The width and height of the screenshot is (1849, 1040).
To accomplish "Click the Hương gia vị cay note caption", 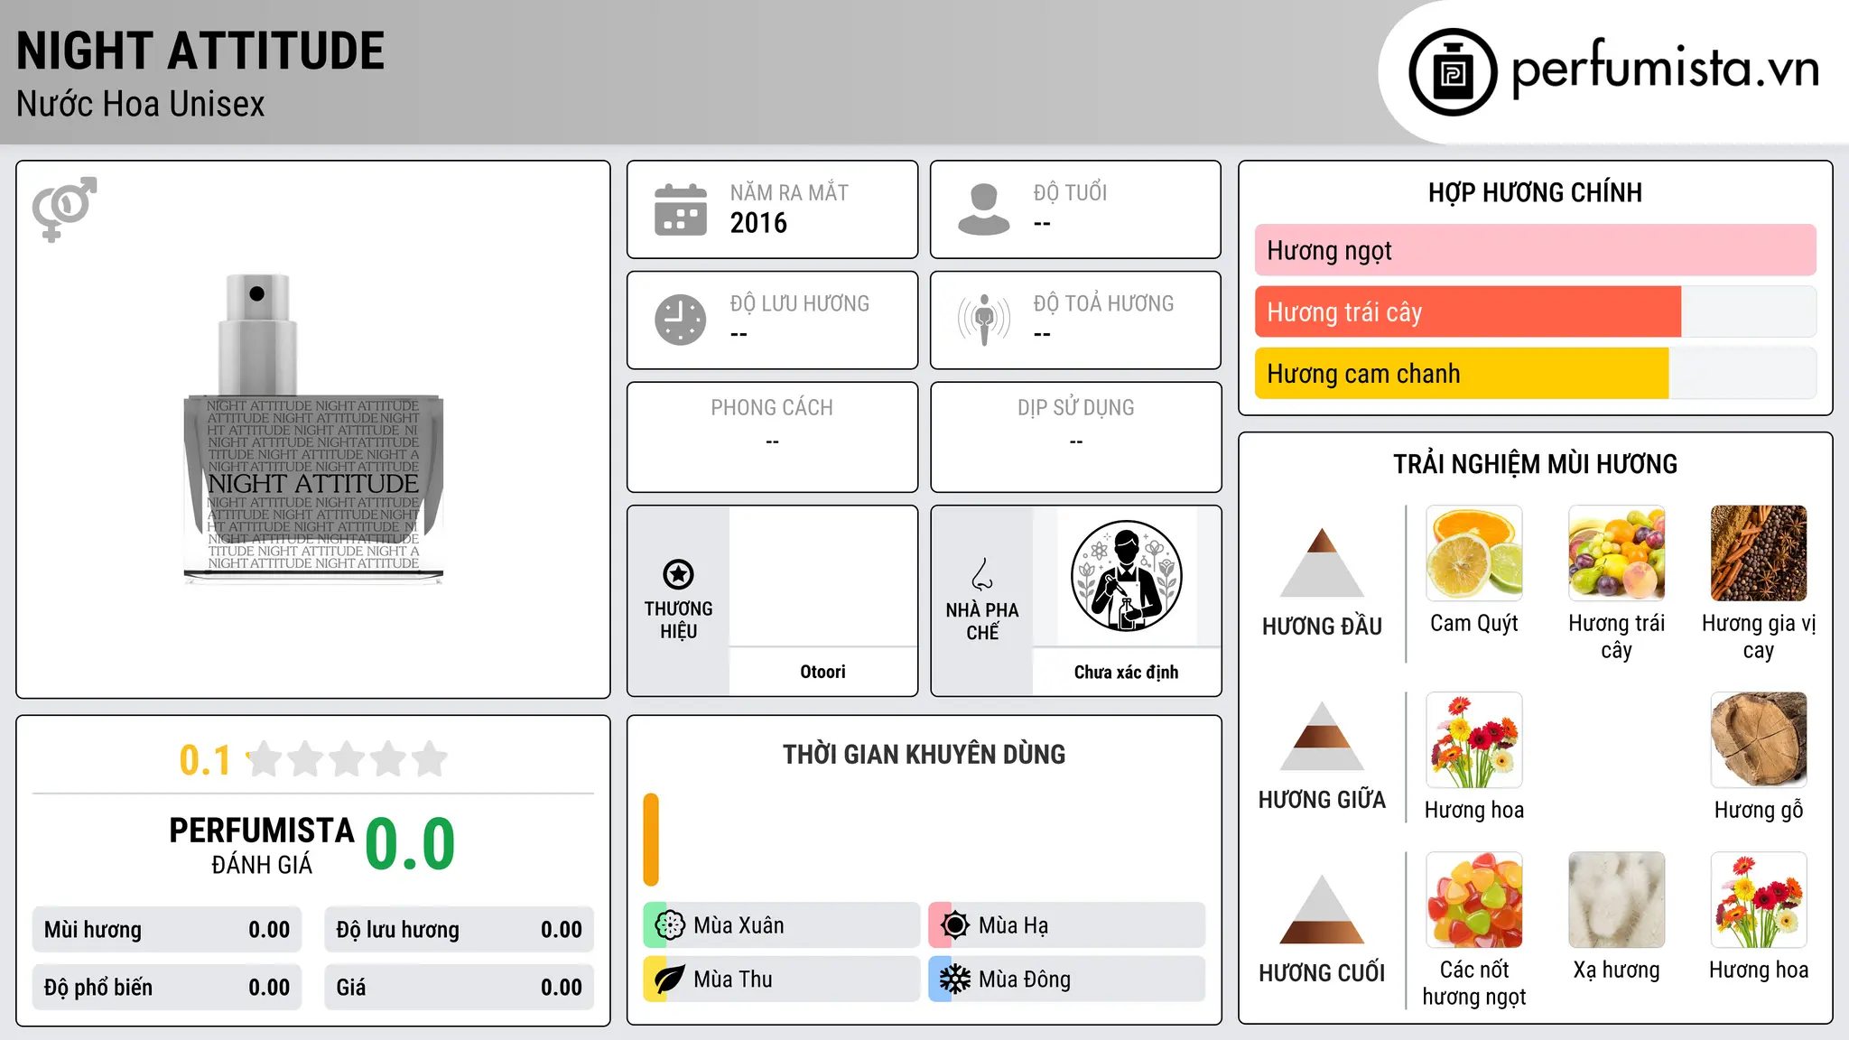I will click(1759, 637).
